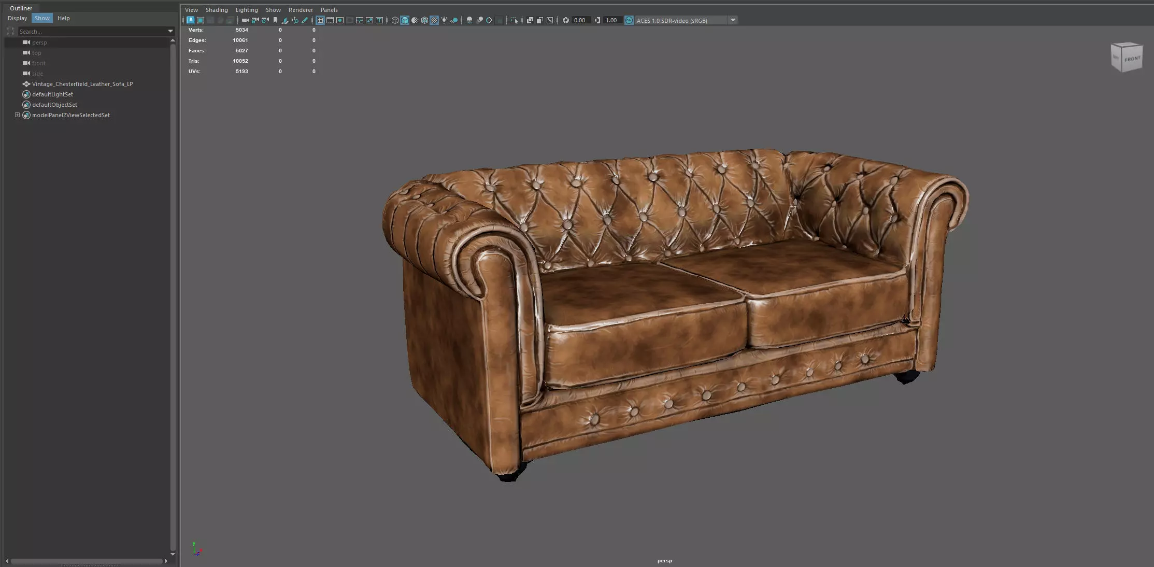Click the camera bookmarks icon

[x=275, y=20]
